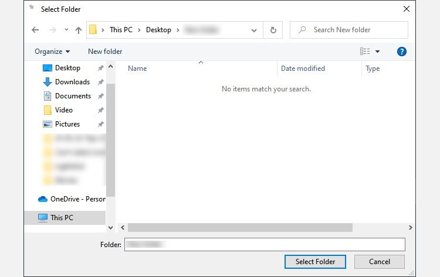
Task: Click horizontal scrollbar right arrow
Action: click(x=410, y=227)
